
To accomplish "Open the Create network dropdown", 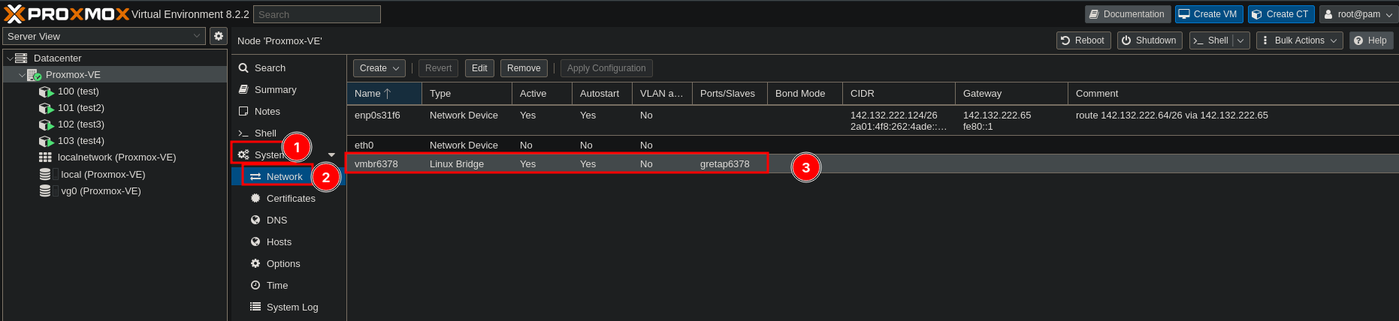I will (x=379, y=68).
